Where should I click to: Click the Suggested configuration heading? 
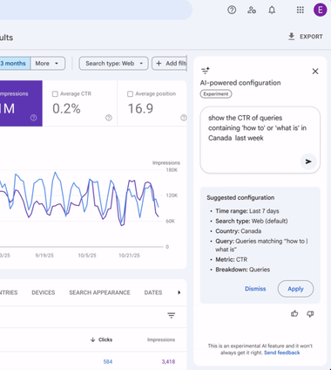(240, 197)
